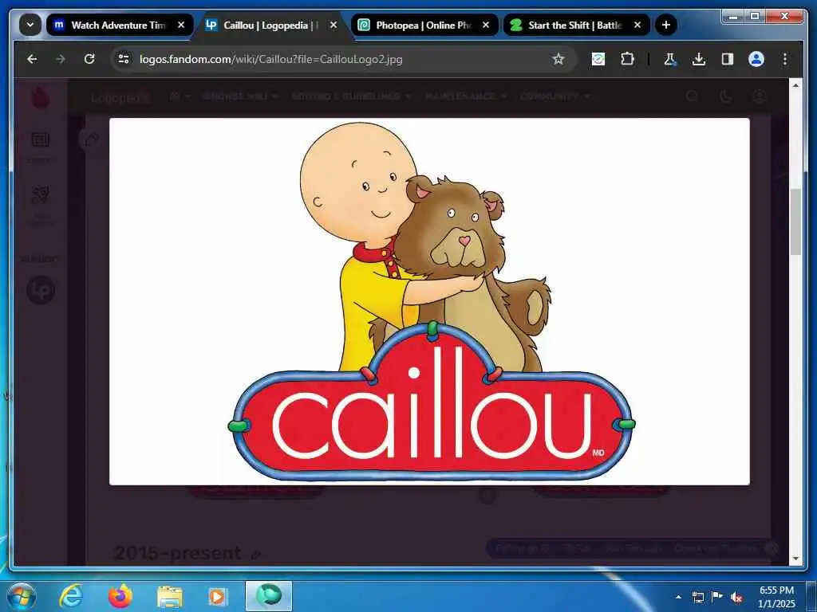Click the wiki search magnifier icon

pyautogui.click(x=692, y=96)
